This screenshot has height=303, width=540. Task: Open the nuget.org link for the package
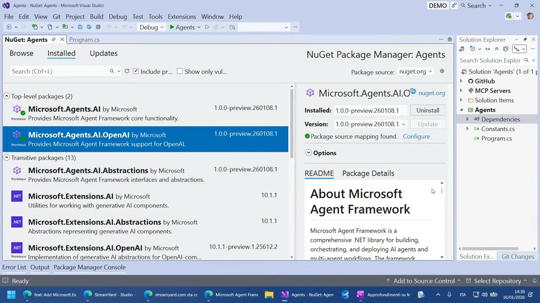click(x=432, y=93)
